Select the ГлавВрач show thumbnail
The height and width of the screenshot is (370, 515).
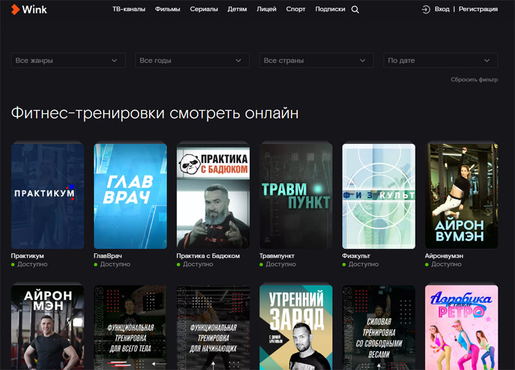(x=130, y=195)
